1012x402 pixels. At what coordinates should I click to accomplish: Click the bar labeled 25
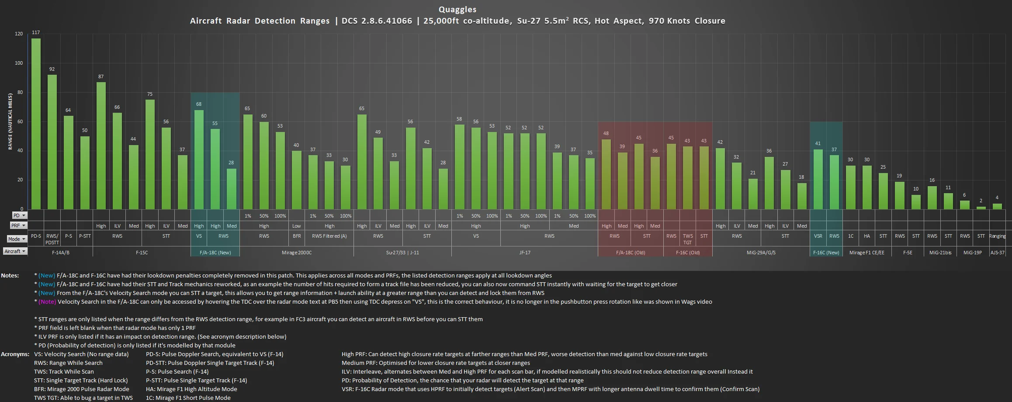(883, 191)
